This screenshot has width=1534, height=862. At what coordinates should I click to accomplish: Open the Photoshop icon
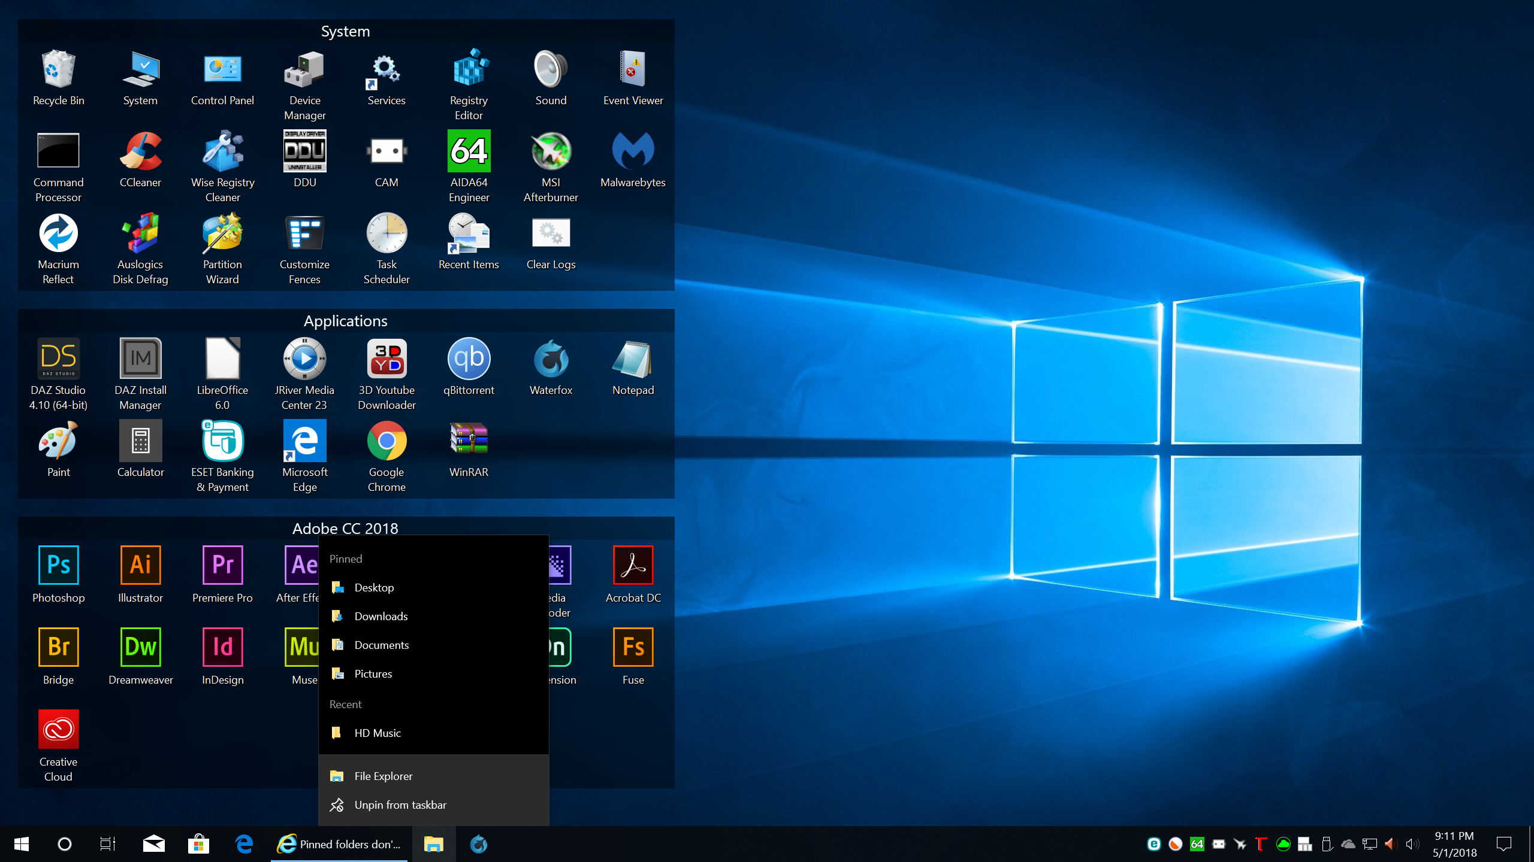coord(58,575)
